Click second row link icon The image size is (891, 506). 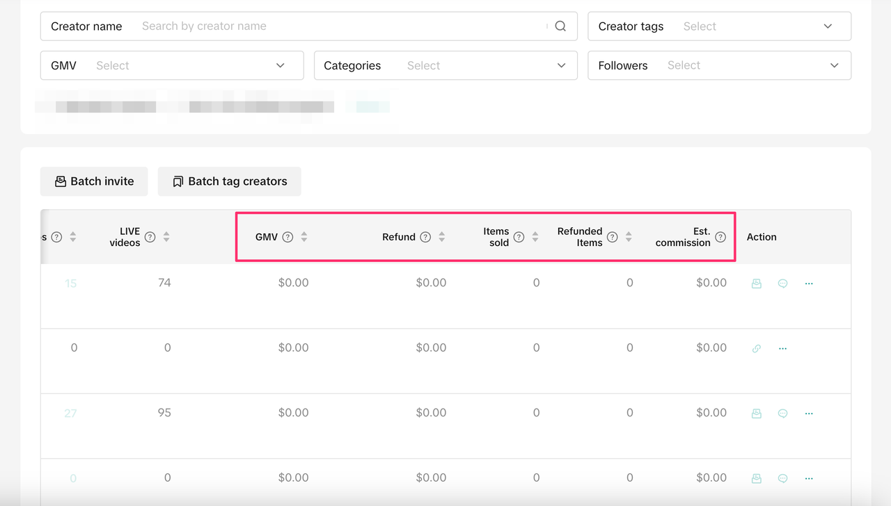pyautogui.click(x=757, y=348)
